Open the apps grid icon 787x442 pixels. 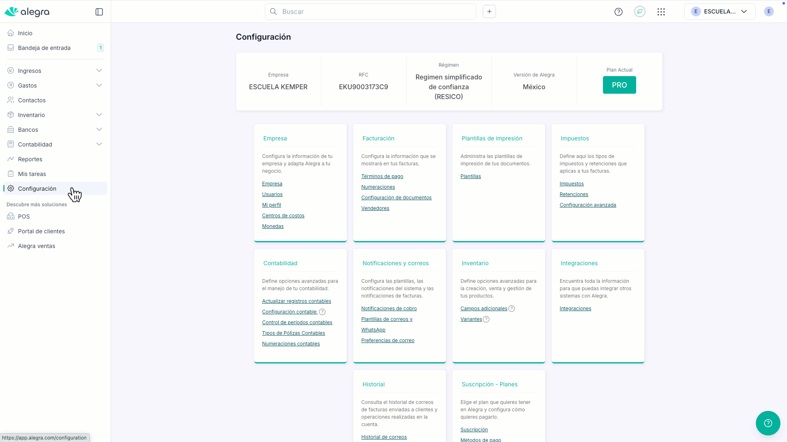tap(661, 12)
